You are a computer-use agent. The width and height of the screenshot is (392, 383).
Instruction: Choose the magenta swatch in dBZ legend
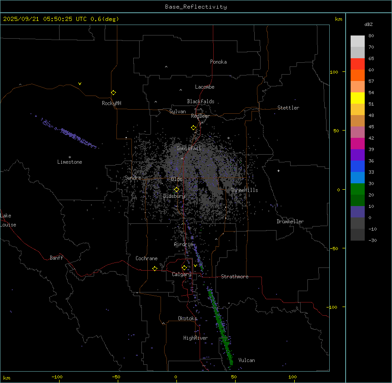(357, 143)
